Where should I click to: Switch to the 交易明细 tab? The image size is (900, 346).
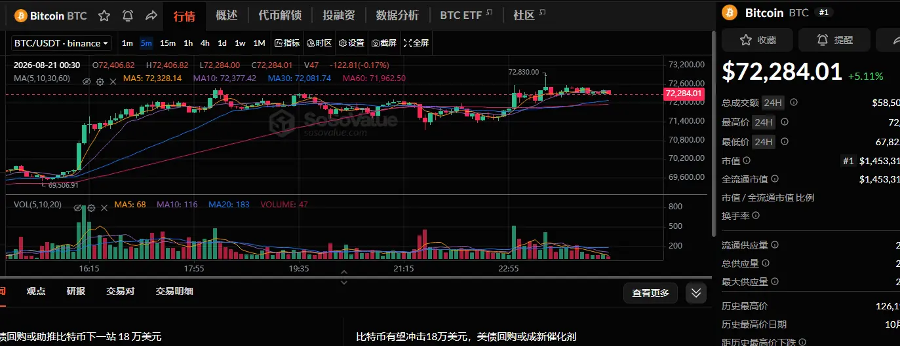click(174, 291)
